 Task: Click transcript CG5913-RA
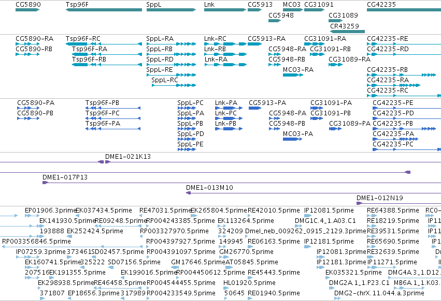click(255, 44)
